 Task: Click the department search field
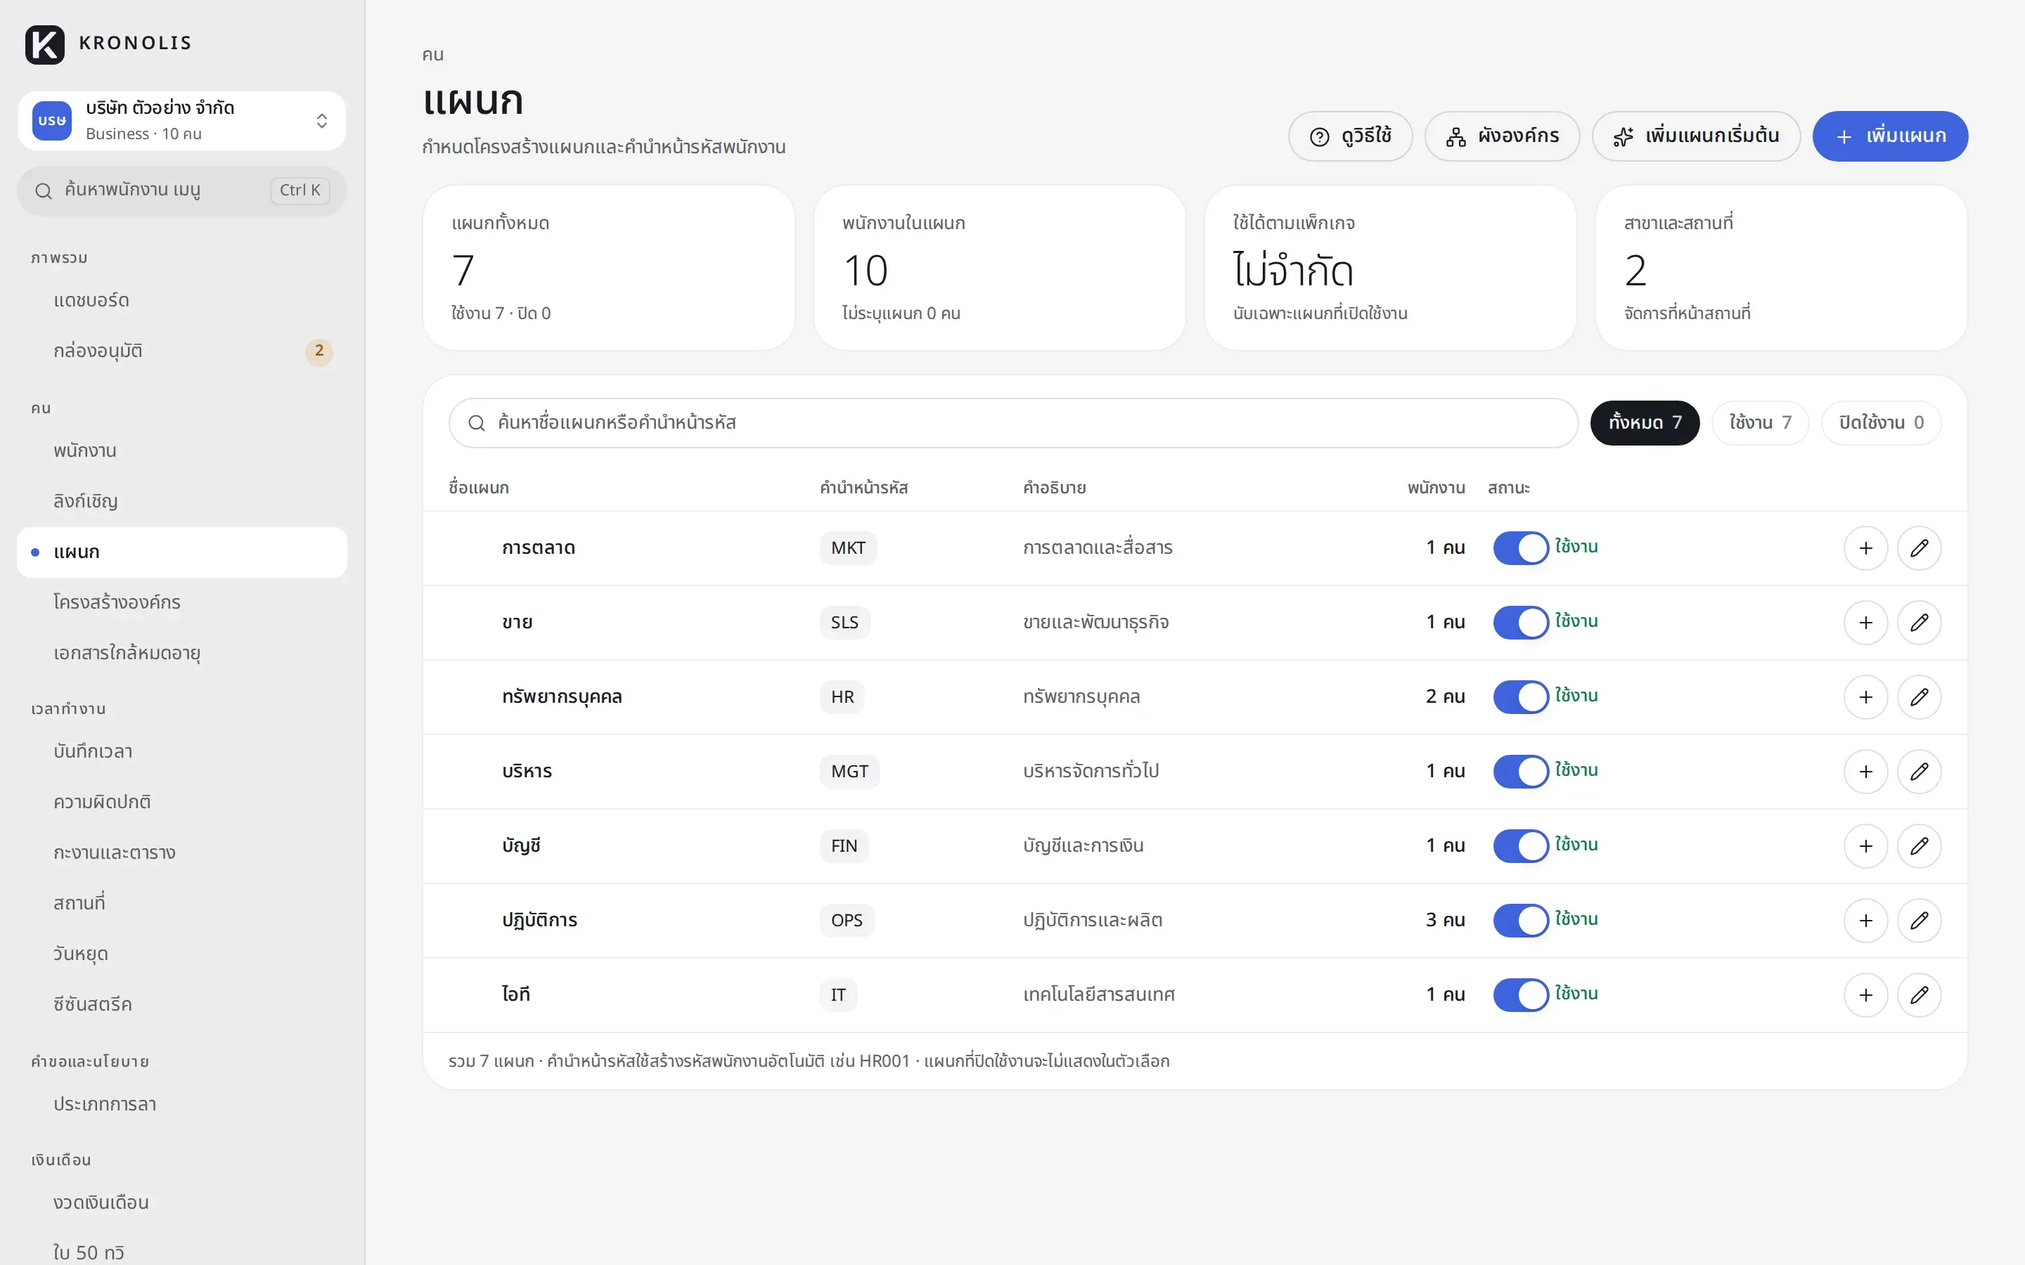pyautogui.click(x=1013, y=422)
